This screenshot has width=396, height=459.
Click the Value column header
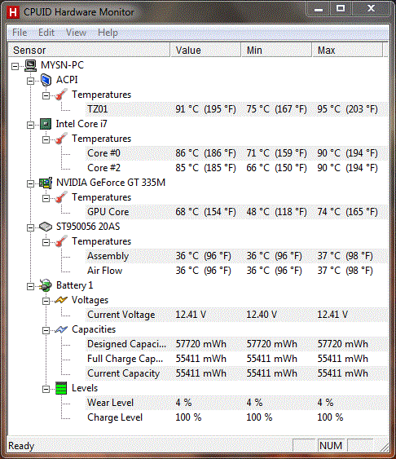click(205, 50)
